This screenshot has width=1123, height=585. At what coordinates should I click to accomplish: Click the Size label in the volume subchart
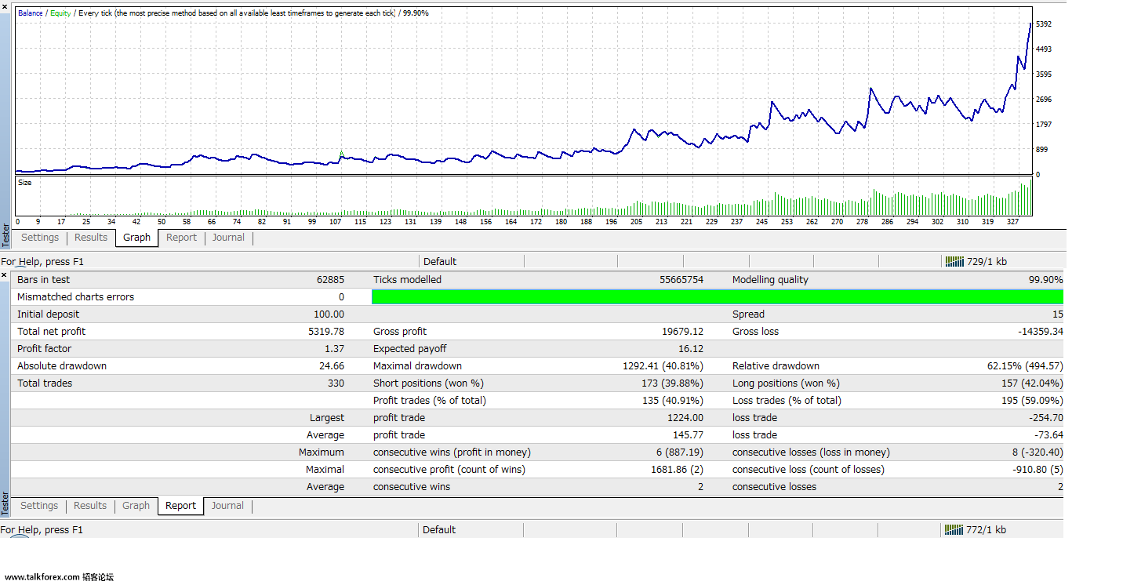pyautogui.click(x=25, y=183)
